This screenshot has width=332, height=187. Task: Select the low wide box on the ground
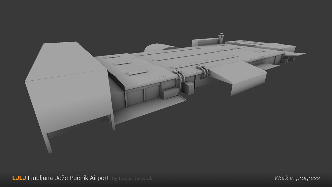tap(169, 93)
